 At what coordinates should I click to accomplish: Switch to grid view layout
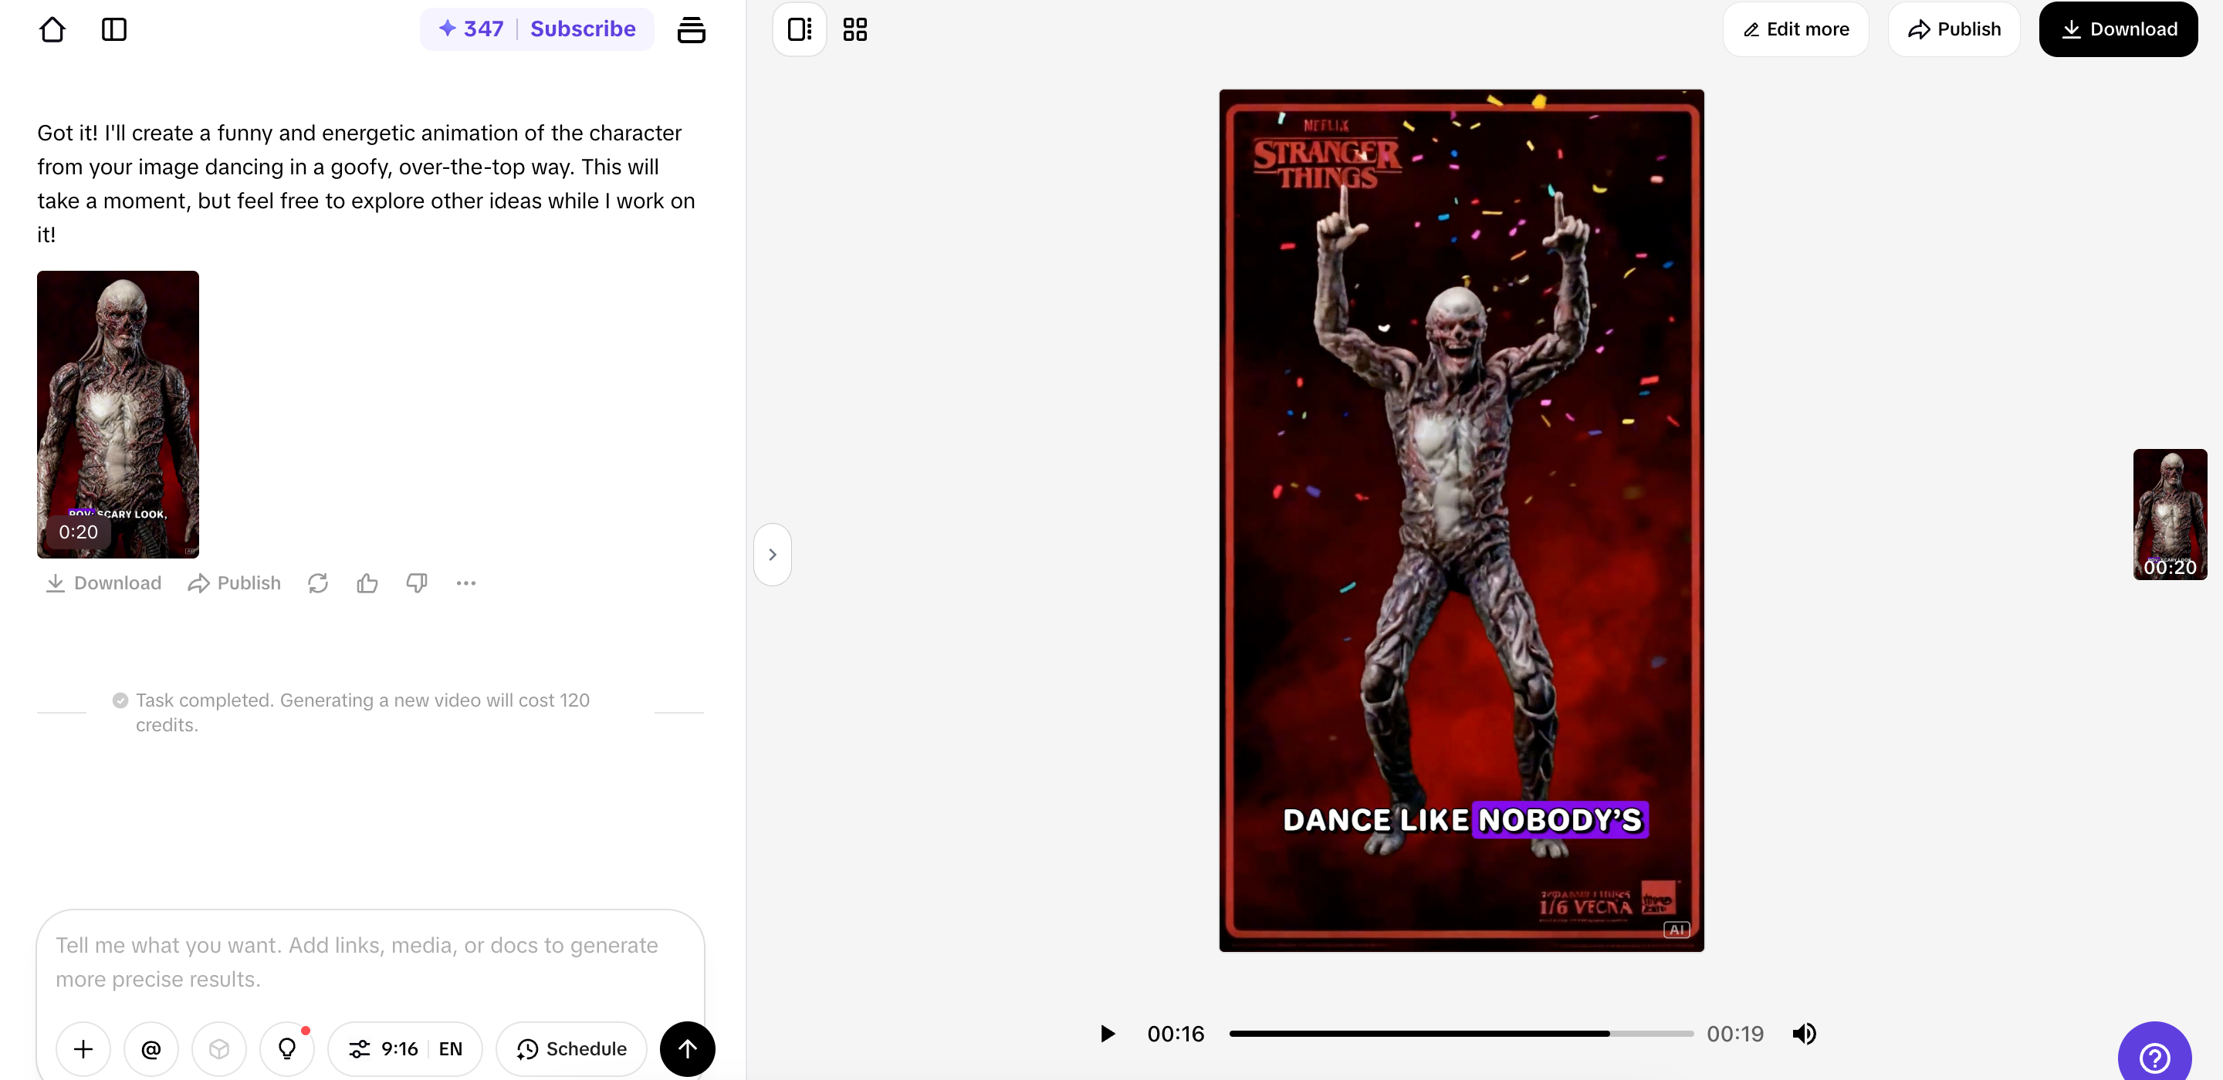click(x=854, y=29)
